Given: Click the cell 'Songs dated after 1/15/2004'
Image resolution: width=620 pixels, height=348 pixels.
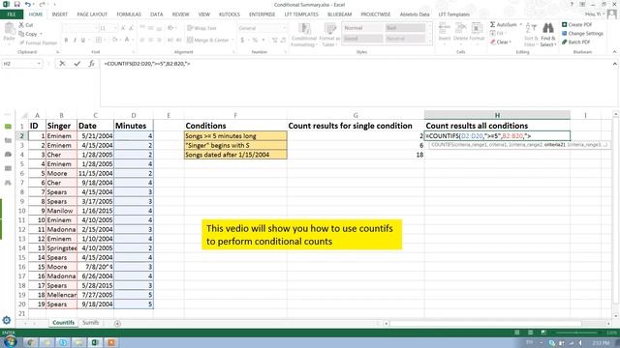Looking at the screenshot, I should pyautogui.click(x=235, y=155).
